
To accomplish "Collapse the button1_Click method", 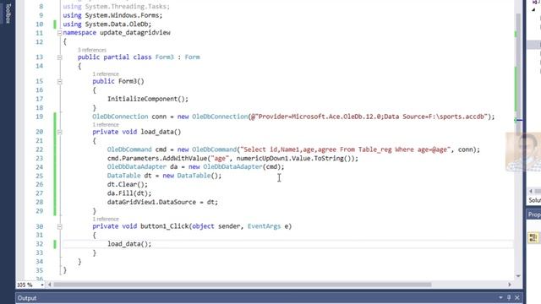I will [x=59, y=226].
